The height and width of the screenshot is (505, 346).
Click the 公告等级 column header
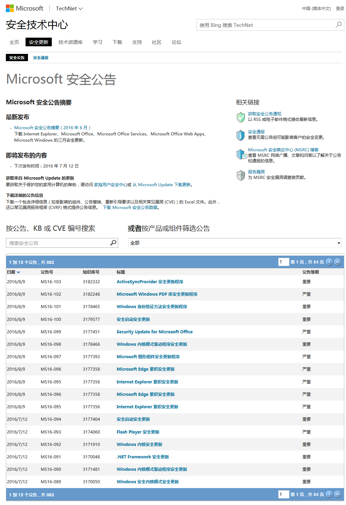click(311, 272)
